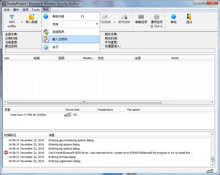
Task: Click the question mark icon beside 帮助内容
Action: pos(46,16)
